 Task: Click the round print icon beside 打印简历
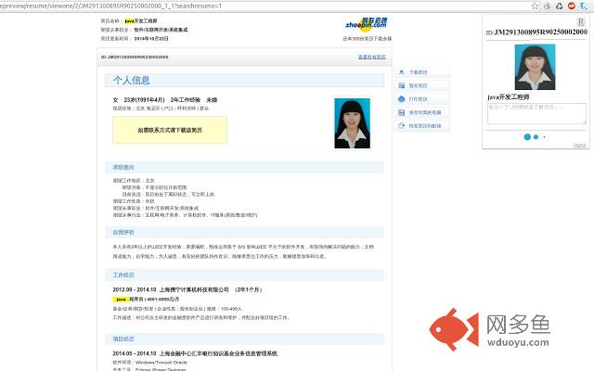pos(402,99)
